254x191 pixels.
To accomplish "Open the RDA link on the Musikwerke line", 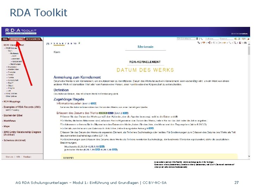I will [102, 146].
